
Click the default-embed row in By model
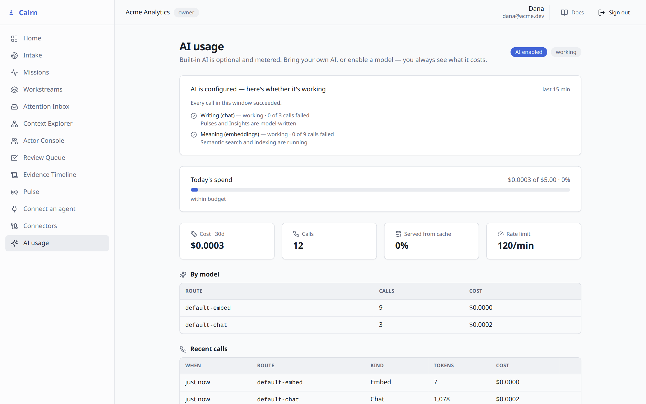click(x=380, y=308)
